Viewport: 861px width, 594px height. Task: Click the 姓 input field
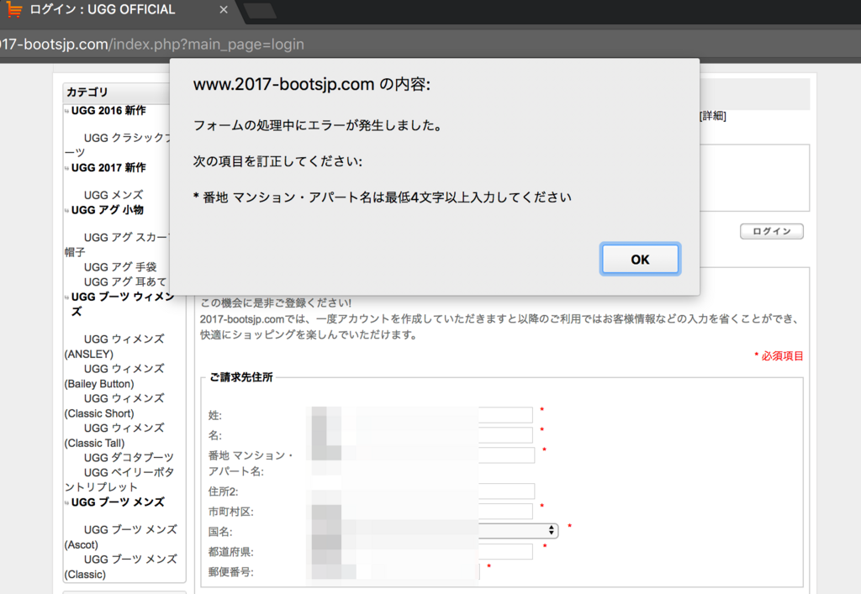[x=422, y=415]
